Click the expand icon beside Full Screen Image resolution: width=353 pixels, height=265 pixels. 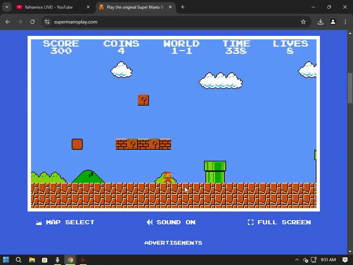[251, 222]
